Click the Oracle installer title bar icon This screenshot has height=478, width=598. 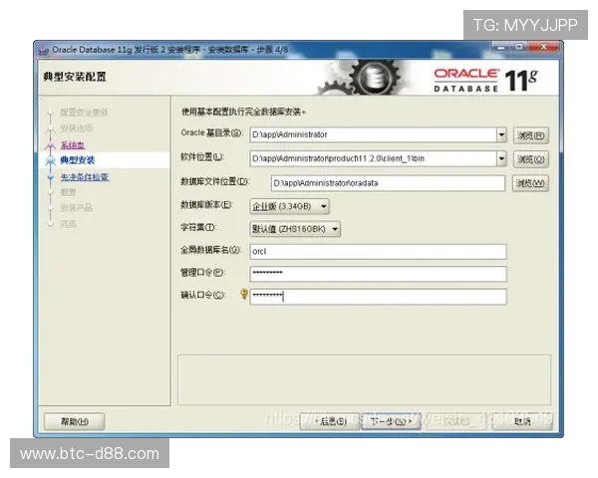(x=44, y=50)
